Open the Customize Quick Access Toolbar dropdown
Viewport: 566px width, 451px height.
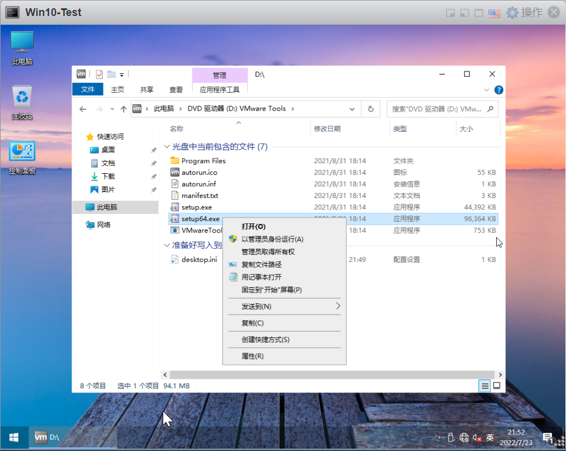122,74
